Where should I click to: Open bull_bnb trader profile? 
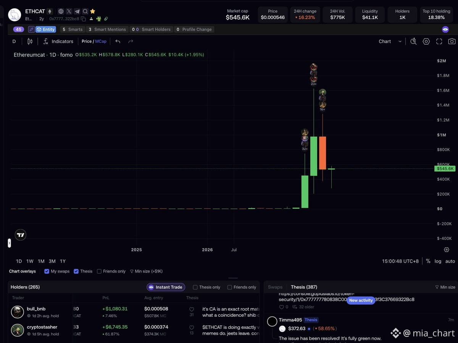click(x=36, y=309)
